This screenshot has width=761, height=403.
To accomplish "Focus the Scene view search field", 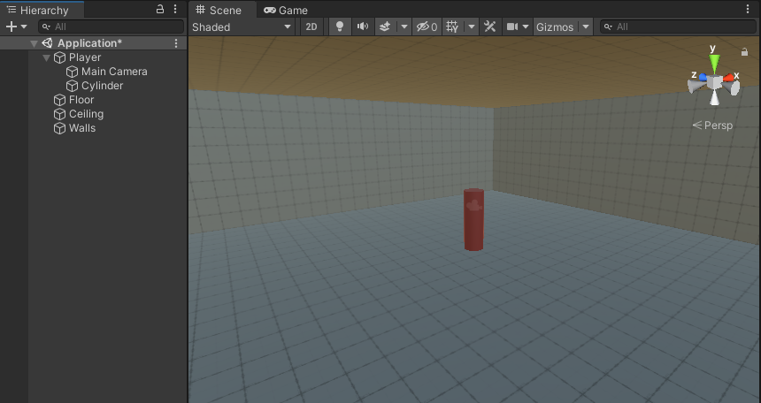I will pyautogui.click(x=678, y=27).
